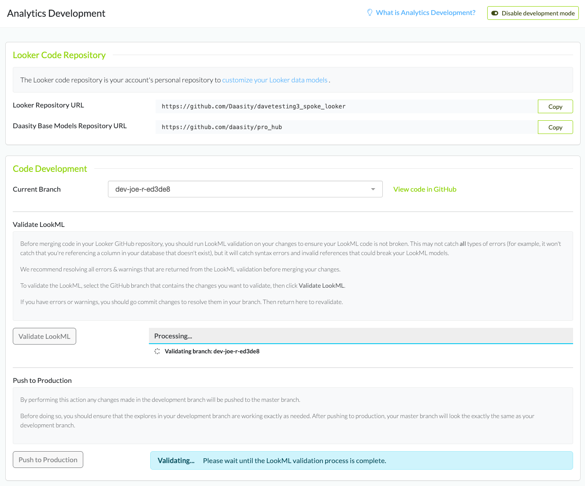
Task: Click the Processing... progress bar
Action: pyautogui.click(x=360, y=336)
